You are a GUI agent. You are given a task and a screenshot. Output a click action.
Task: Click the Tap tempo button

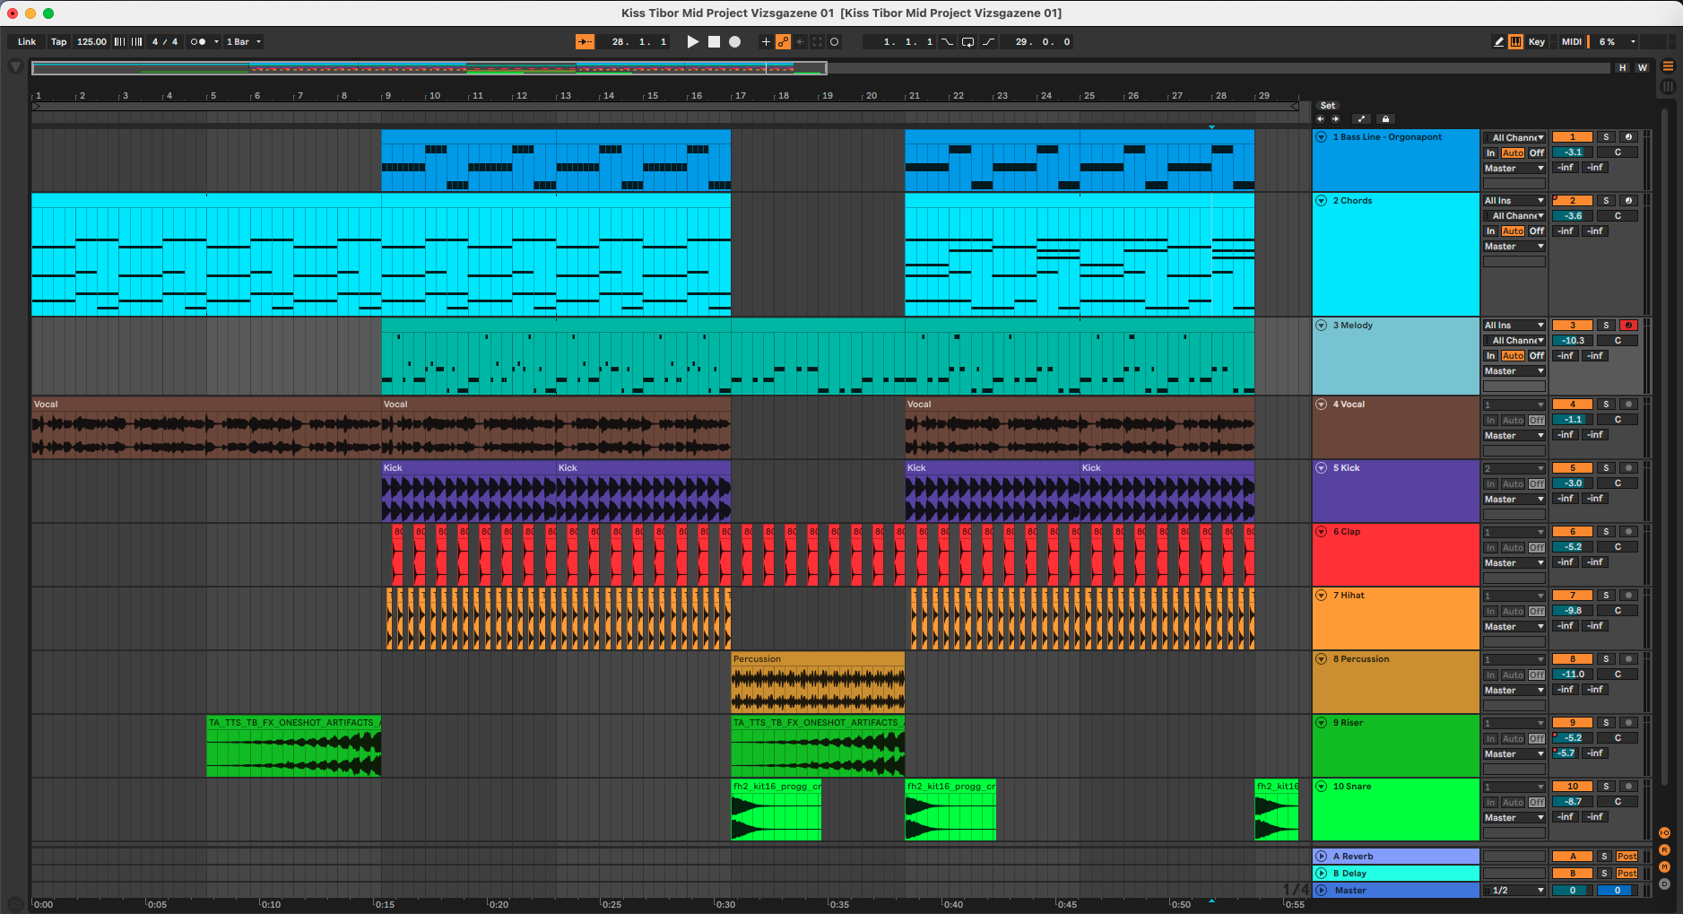(x=58, y=42)
